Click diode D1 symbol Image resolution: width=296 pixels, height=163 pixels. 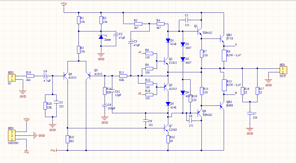click(x=168, y=41)
